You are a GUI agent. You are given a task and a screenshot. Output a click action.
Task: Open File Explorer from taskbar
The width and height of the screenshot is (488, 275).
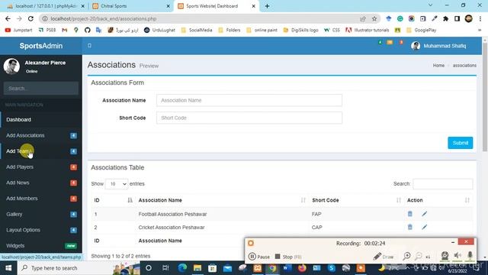[x=197, y=268]
